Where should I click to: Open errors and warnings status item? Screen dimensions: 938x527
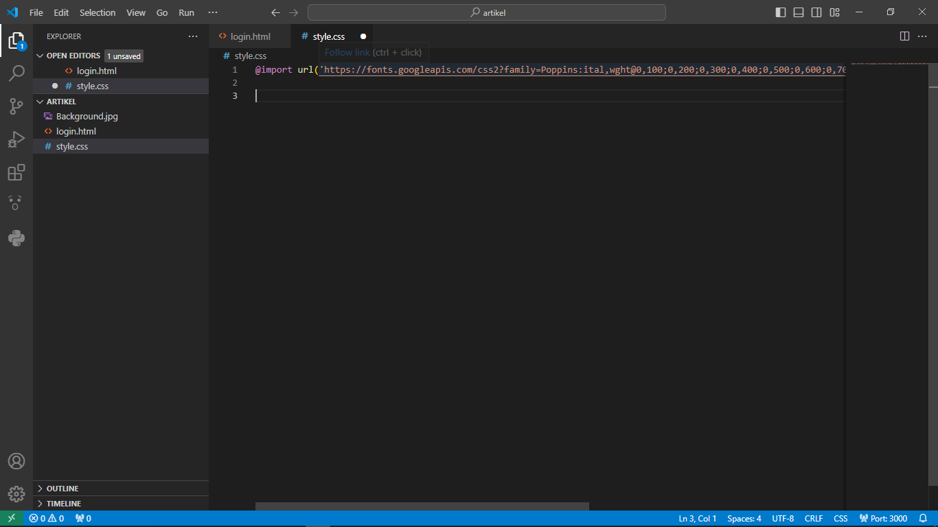pyautogui.click(x=47, y=519)
